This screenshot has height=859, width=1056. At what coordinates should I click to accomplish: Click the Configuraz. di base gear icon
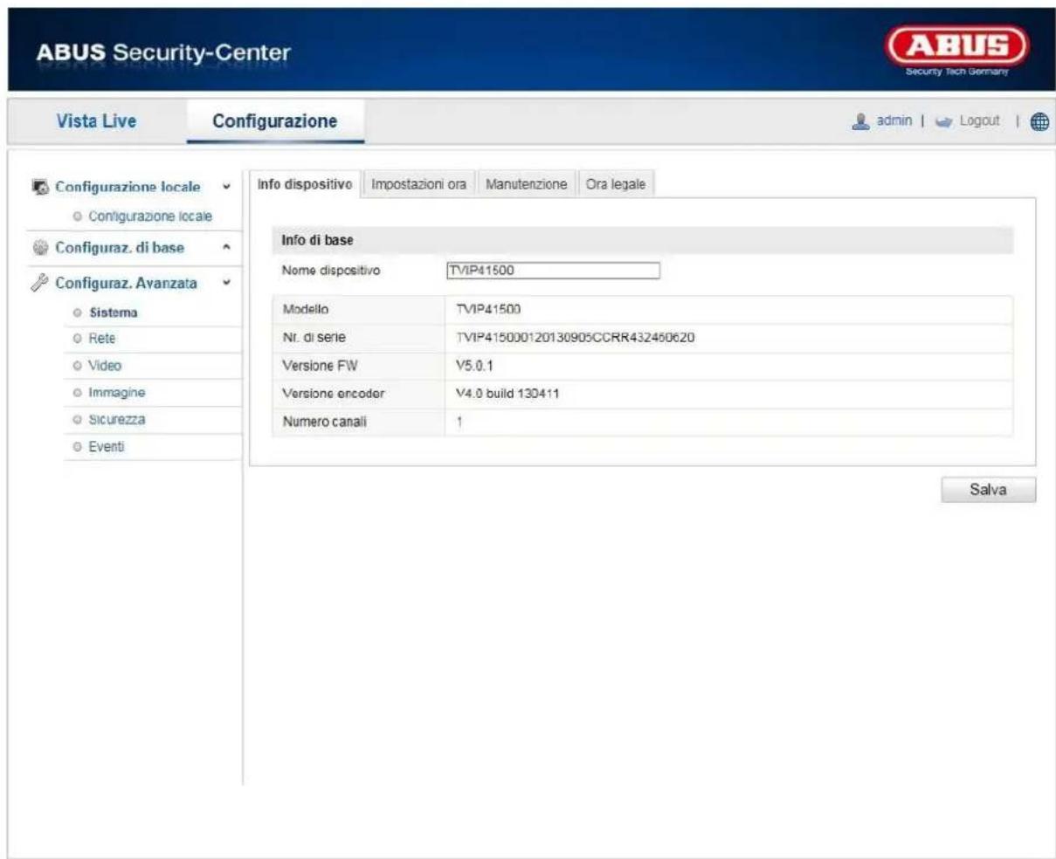(x=39, y=248)
